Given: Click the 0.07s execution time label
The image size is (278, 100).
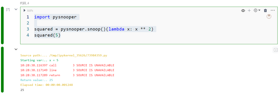Looking at the screenshot, I should [x=30, y=11].
